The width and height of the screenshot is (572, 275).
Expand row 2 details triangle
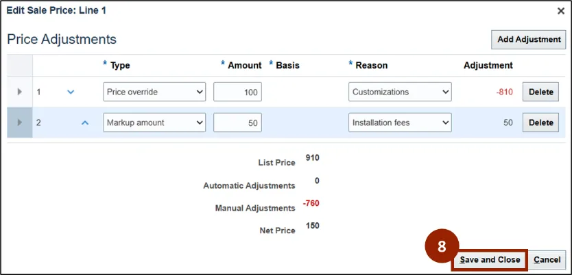pos(19,122)
